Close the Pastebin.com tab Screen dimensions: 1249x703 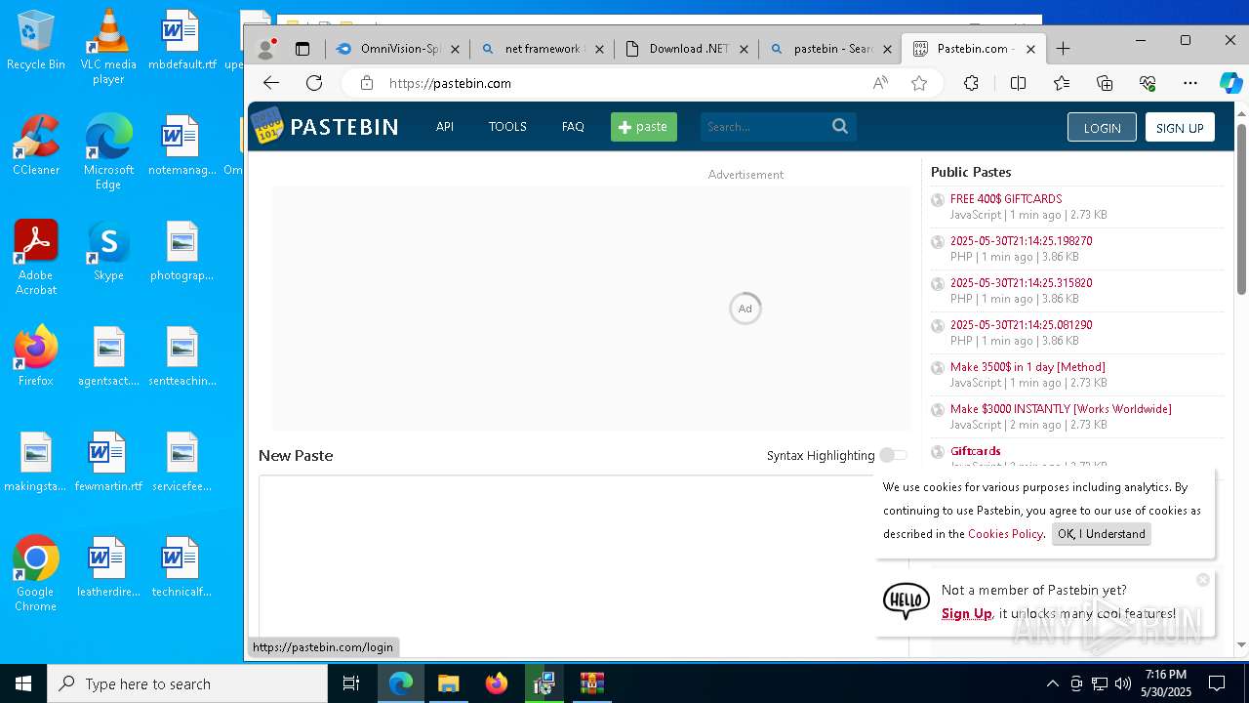[x=1030, y=49]
